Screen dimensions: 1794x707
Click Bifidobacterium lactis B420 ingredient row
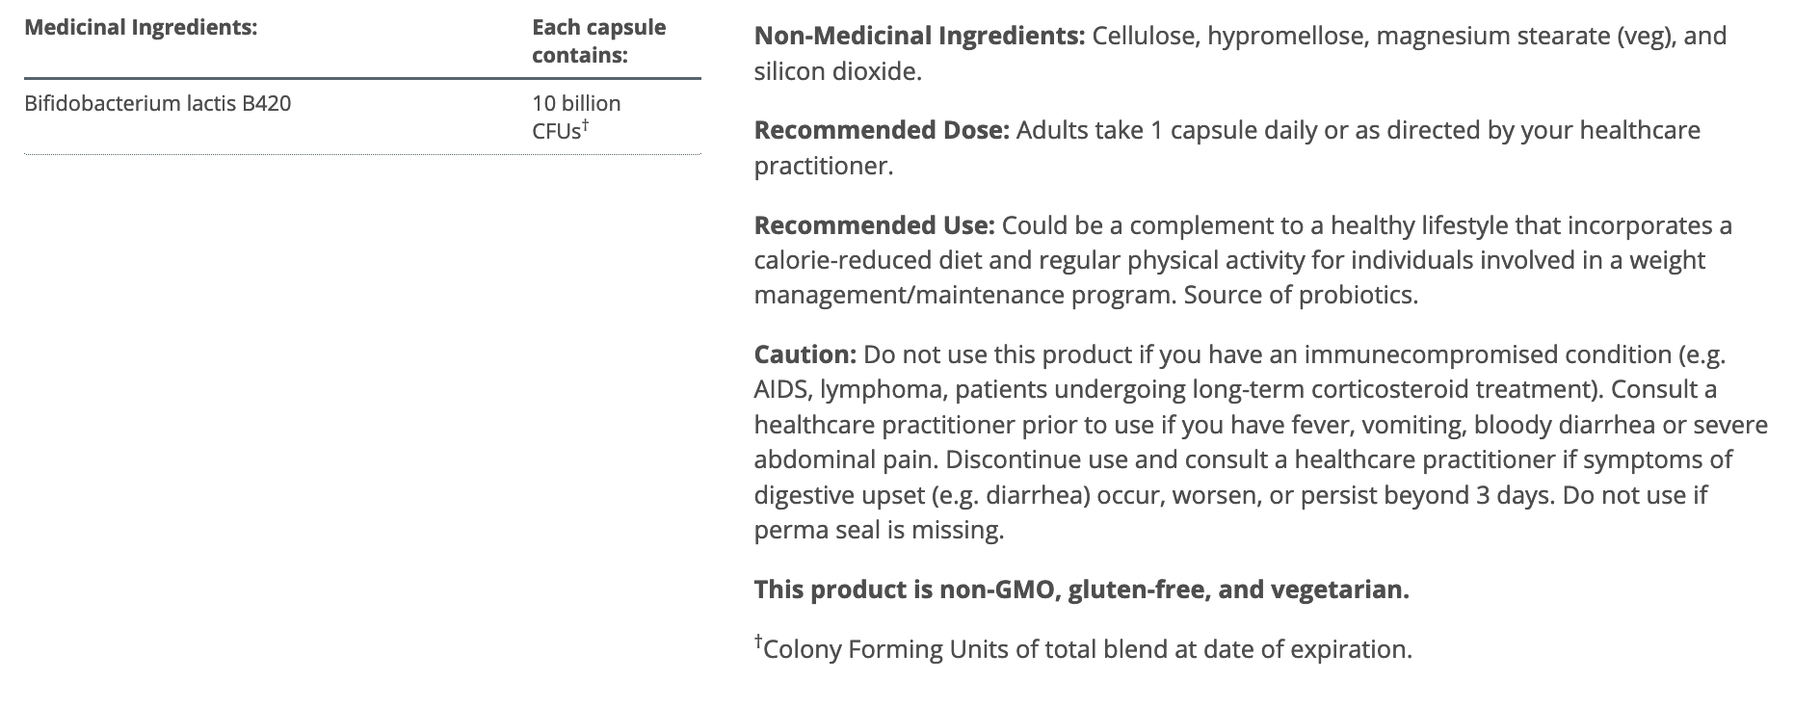pyautogui.click(x=158, y=104)
